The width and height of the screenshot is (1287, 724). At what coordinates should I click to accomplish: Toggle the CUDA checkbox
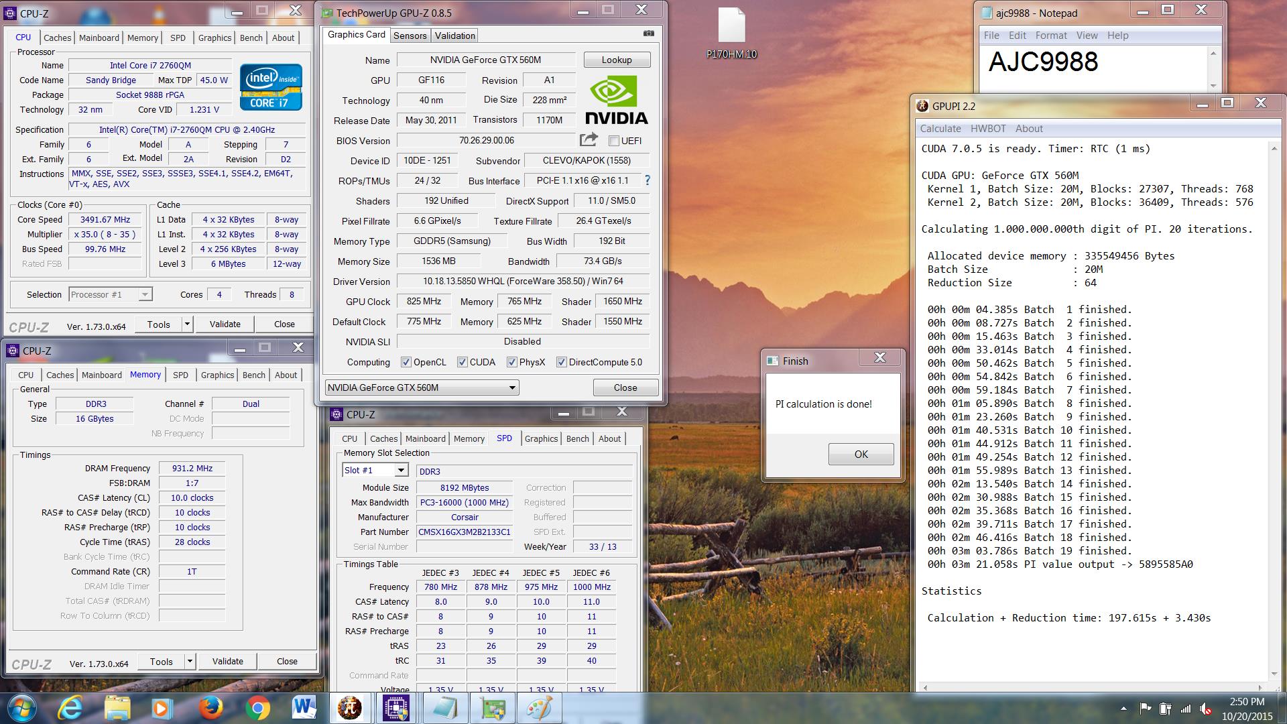click(462, 362)
